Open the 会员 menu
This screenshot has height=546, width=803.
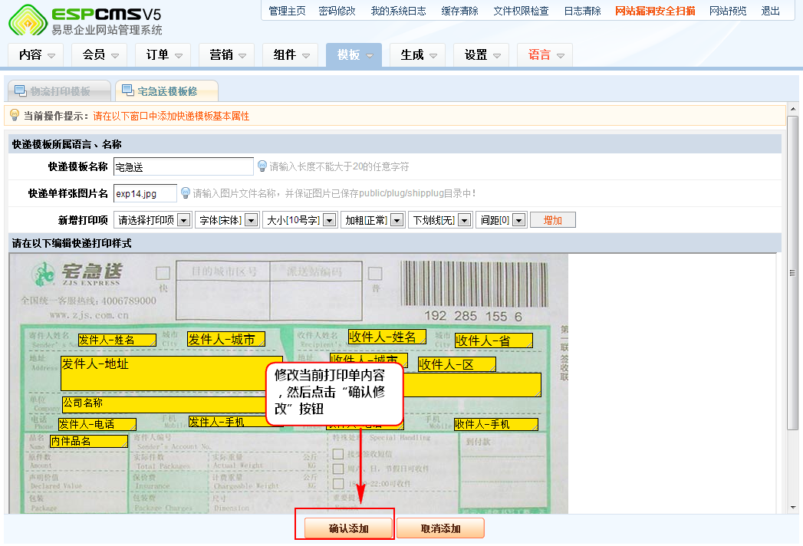coord(100,54)
